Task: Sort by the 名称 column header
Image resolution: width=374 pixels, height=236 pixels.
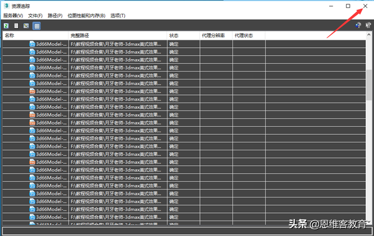Action: click(x=36, y=35)
